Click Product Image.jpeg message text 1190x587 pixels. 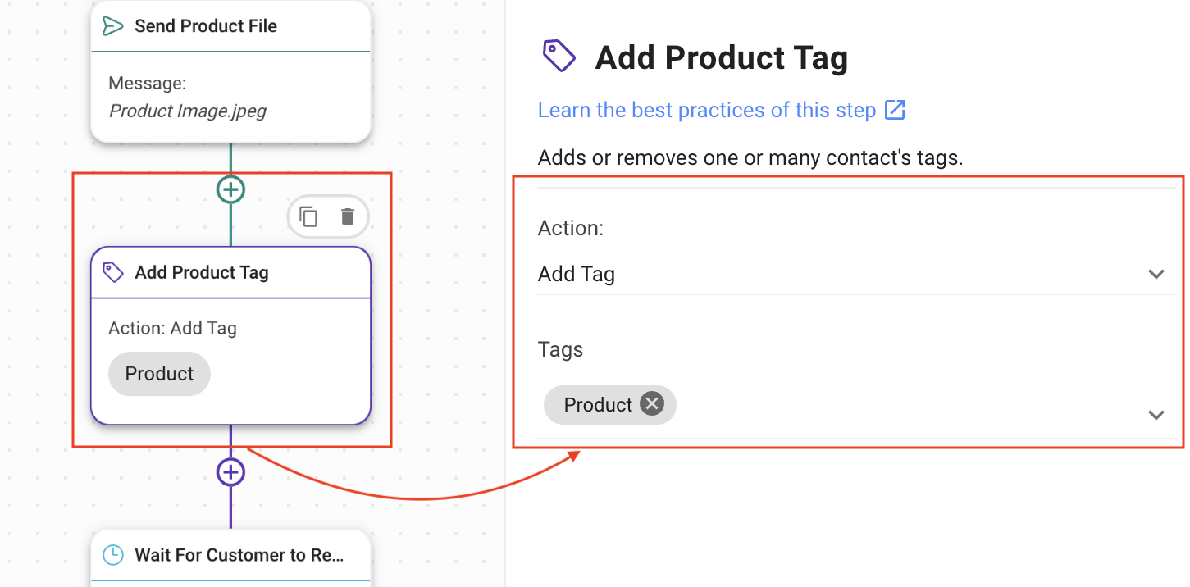[188, 111]
